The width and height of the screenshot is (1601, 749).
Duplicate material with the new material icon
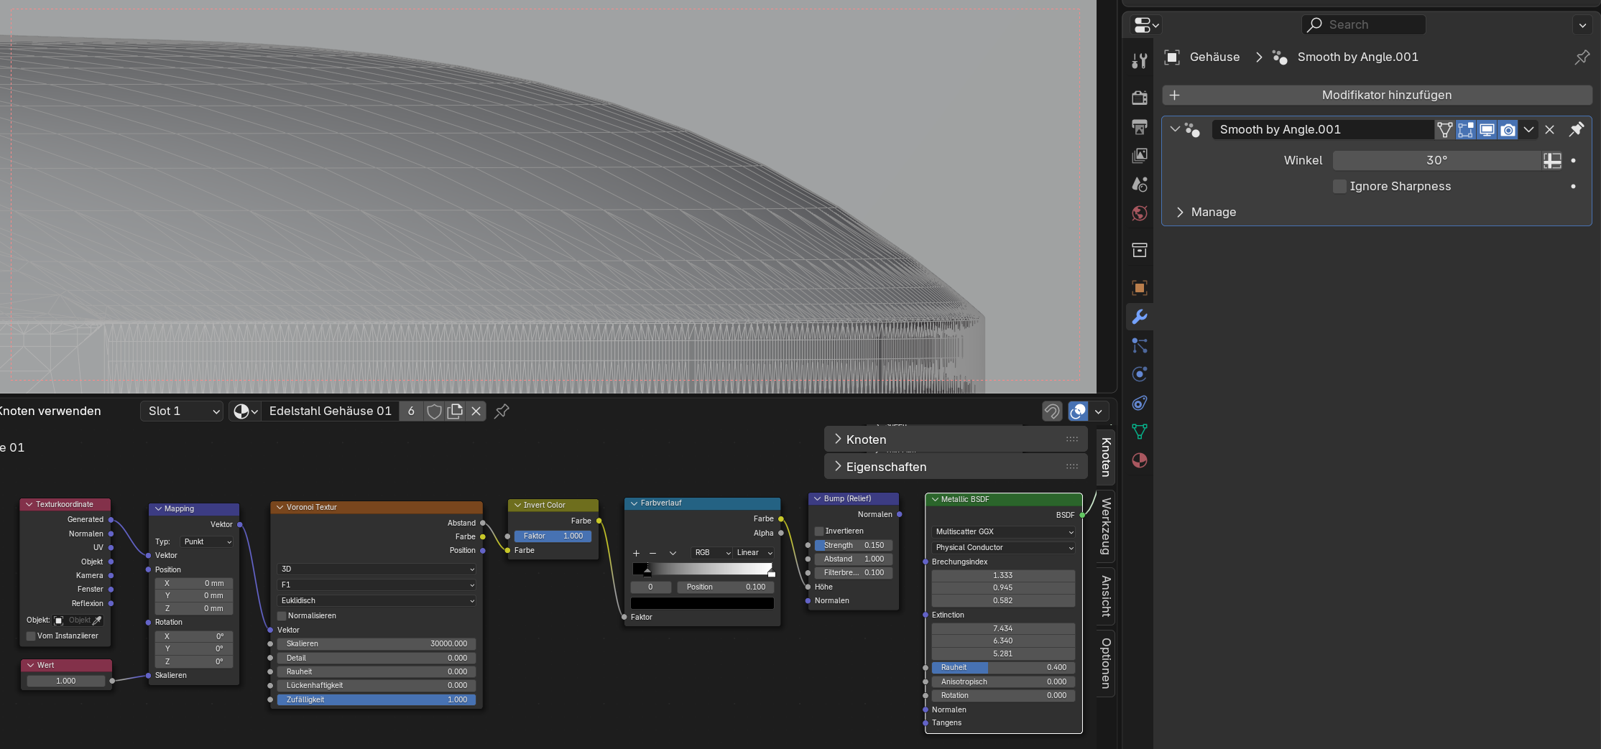455,411
